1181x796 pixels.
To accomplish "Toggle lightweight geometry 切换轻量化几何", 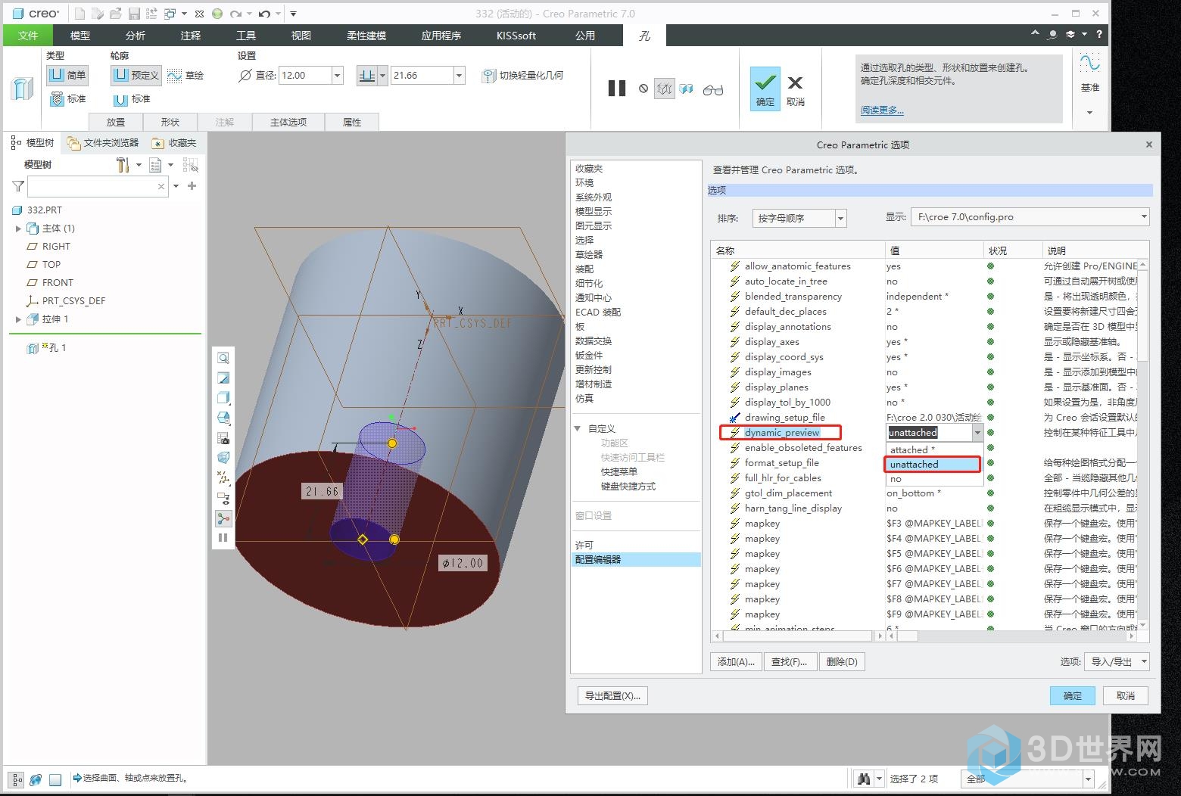I will click(x=523, y=76).
